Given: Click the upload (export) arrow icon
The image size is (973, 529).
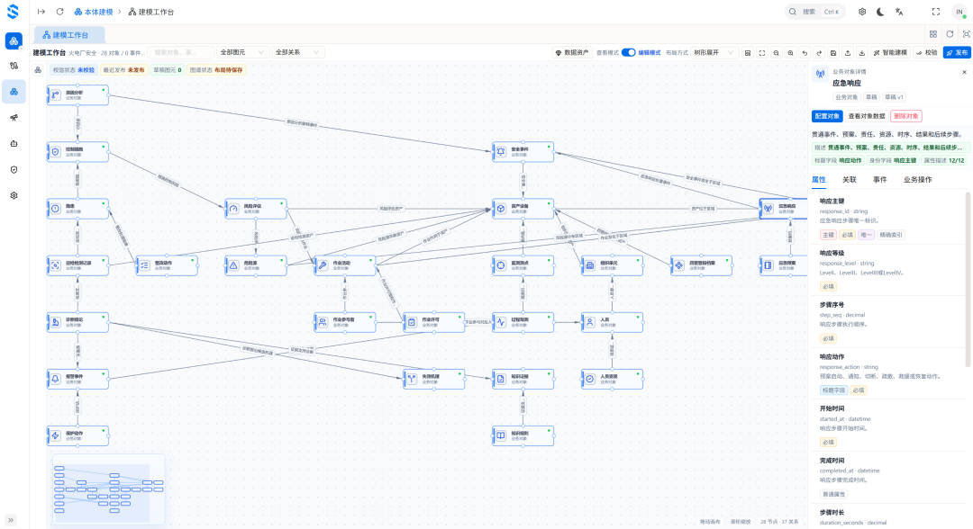Looking at the screenshot, I should pos(848,53).
